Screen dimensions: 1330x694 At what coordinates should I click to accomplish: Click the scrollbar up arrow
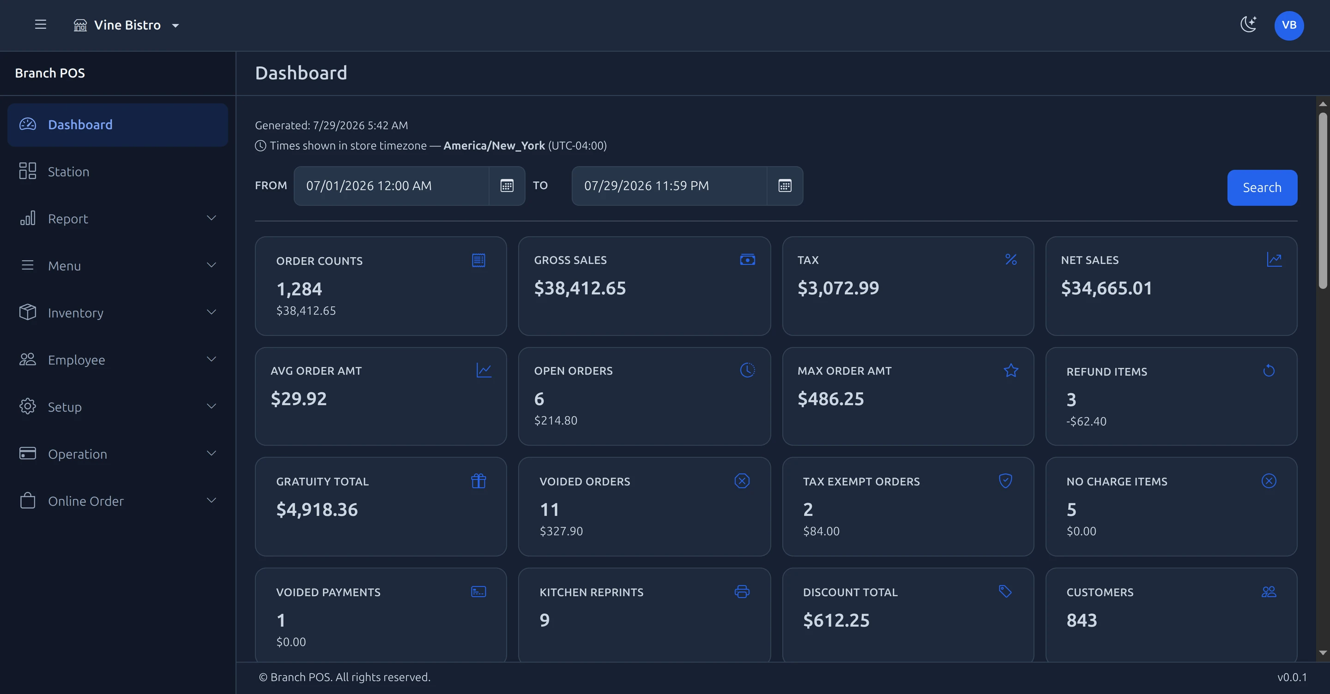click(x=1322, y=104)
